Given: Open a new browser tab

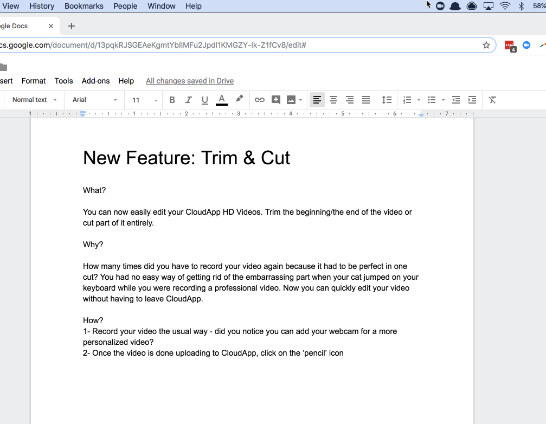Looking at the screenshot, I should point(72,26).
